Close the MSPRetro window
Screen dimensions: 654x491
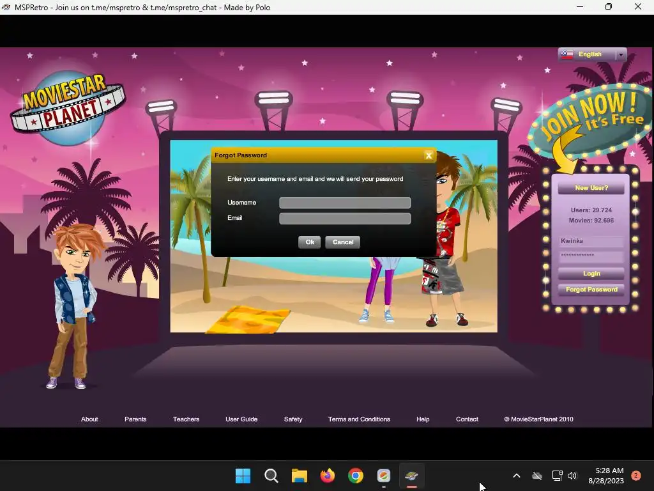(x=638, y=6)
